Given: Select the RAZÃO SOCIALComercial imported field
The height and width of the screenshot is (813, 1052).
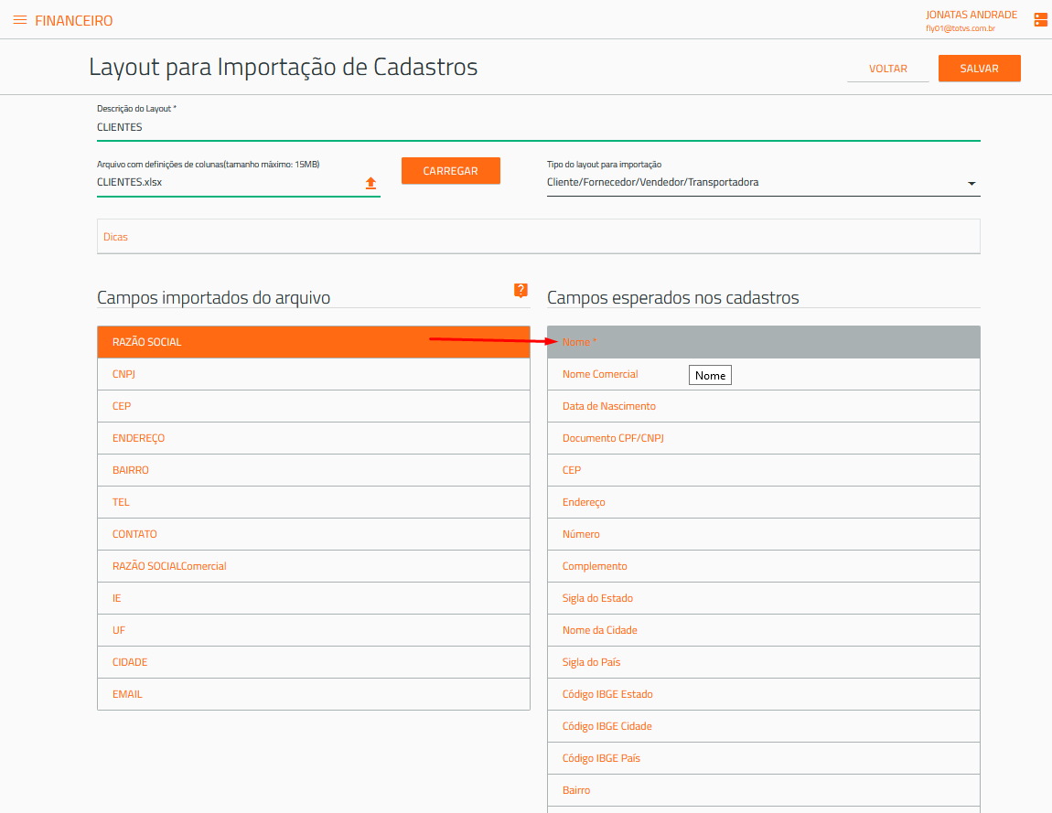Looking at the screenshot, I should pyautogui.click(x=314, y=566).
